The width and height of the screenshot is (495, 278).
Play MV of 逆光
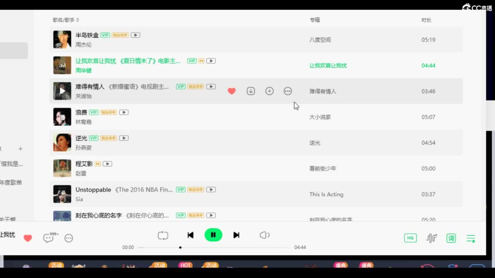[124, 138]
